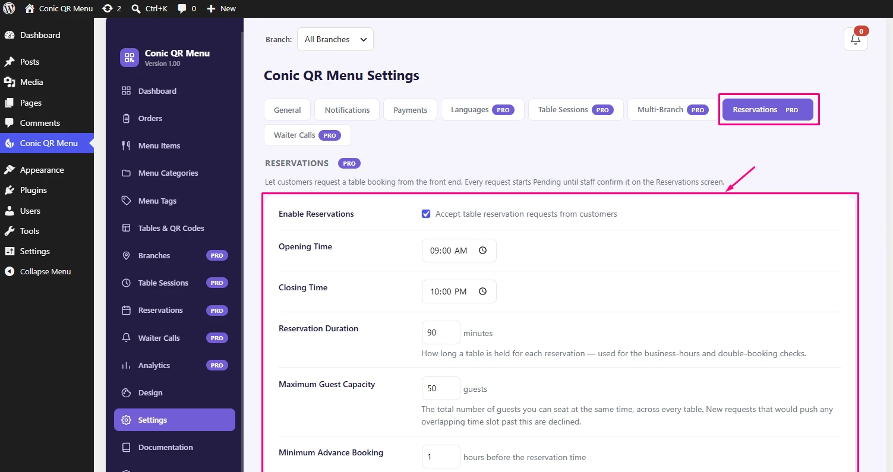Click the Menu Items fork icon
This screenshot has height=472, width=893.
[x=126, y=145]
